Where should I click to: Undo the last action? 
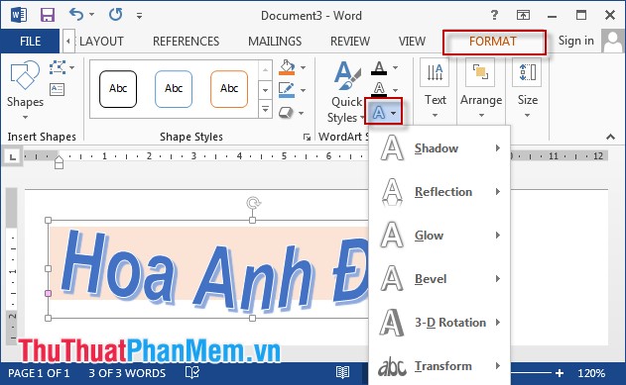[x=75, y=15]
